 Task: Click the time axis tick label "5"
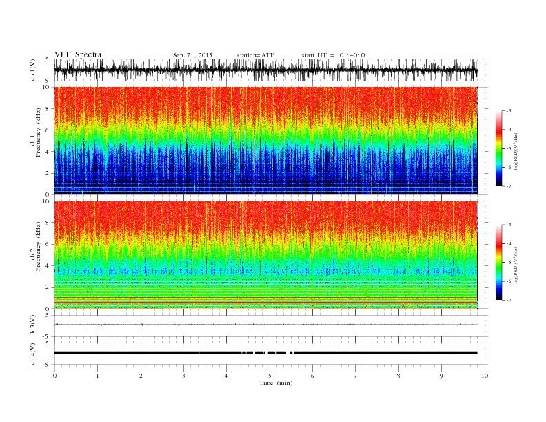pyautogui.click(x=270, y=376)
